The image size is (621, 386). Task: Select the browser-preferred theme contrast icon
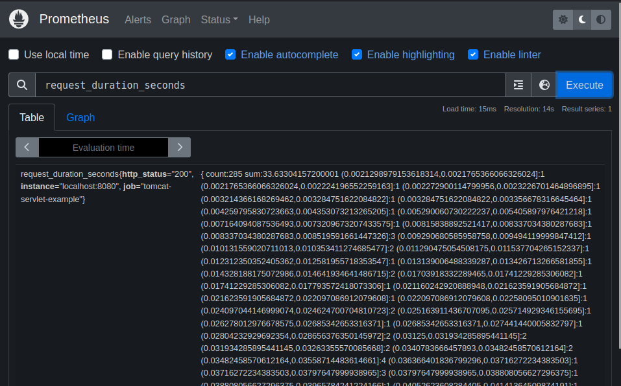point(601,19)
